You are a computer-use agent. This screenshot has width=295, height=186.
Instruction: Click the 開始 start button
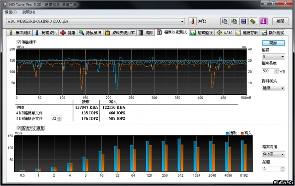click(273, 43)
